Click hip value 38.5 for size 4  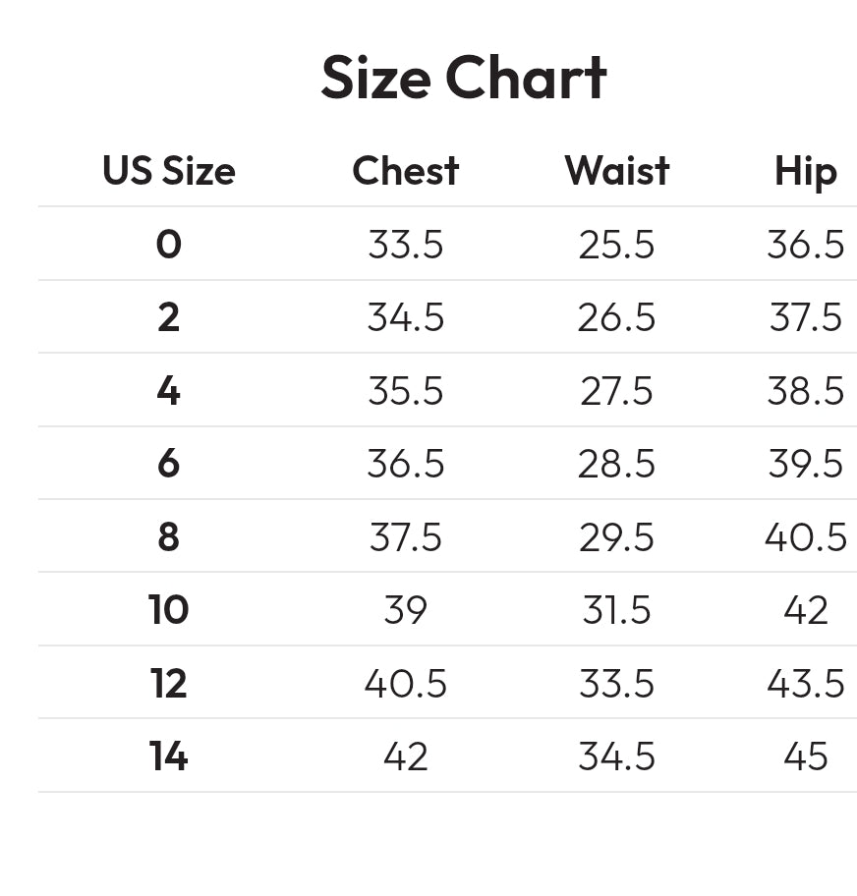click(x=806, y=391)
